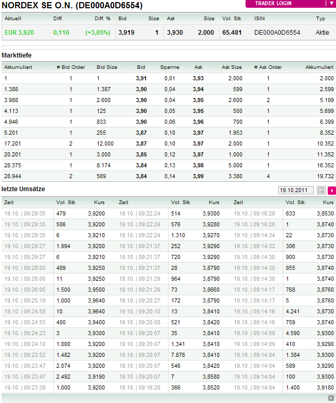Click the Markttiefe section heading
Viewport: 336px width, 403px height.
tap(17, 55)
